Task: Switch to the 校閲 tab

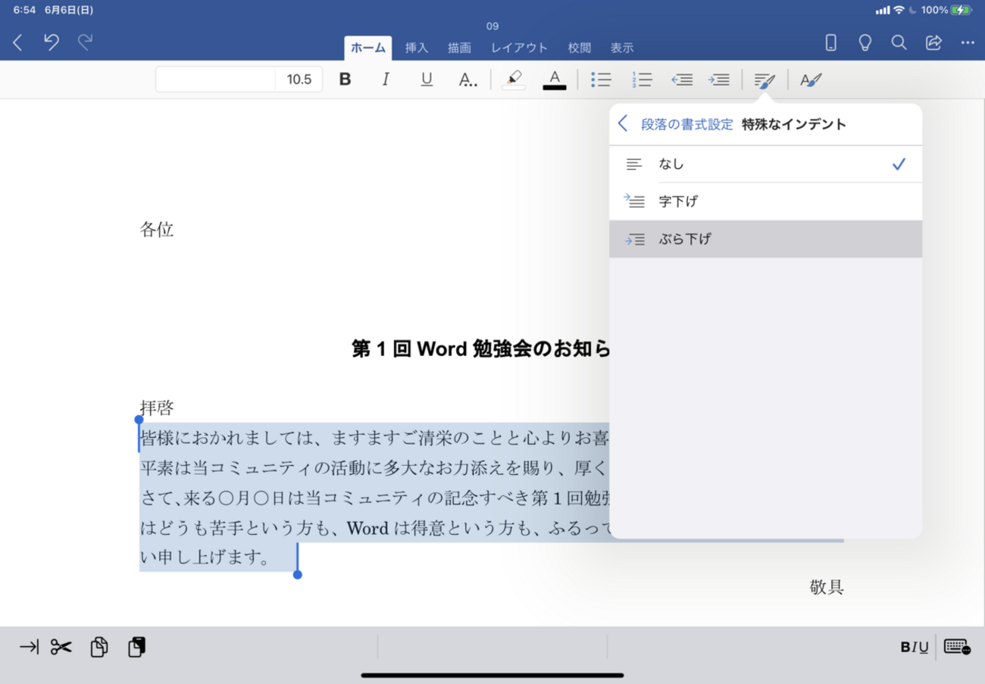Action: click(x=580, y=48)
